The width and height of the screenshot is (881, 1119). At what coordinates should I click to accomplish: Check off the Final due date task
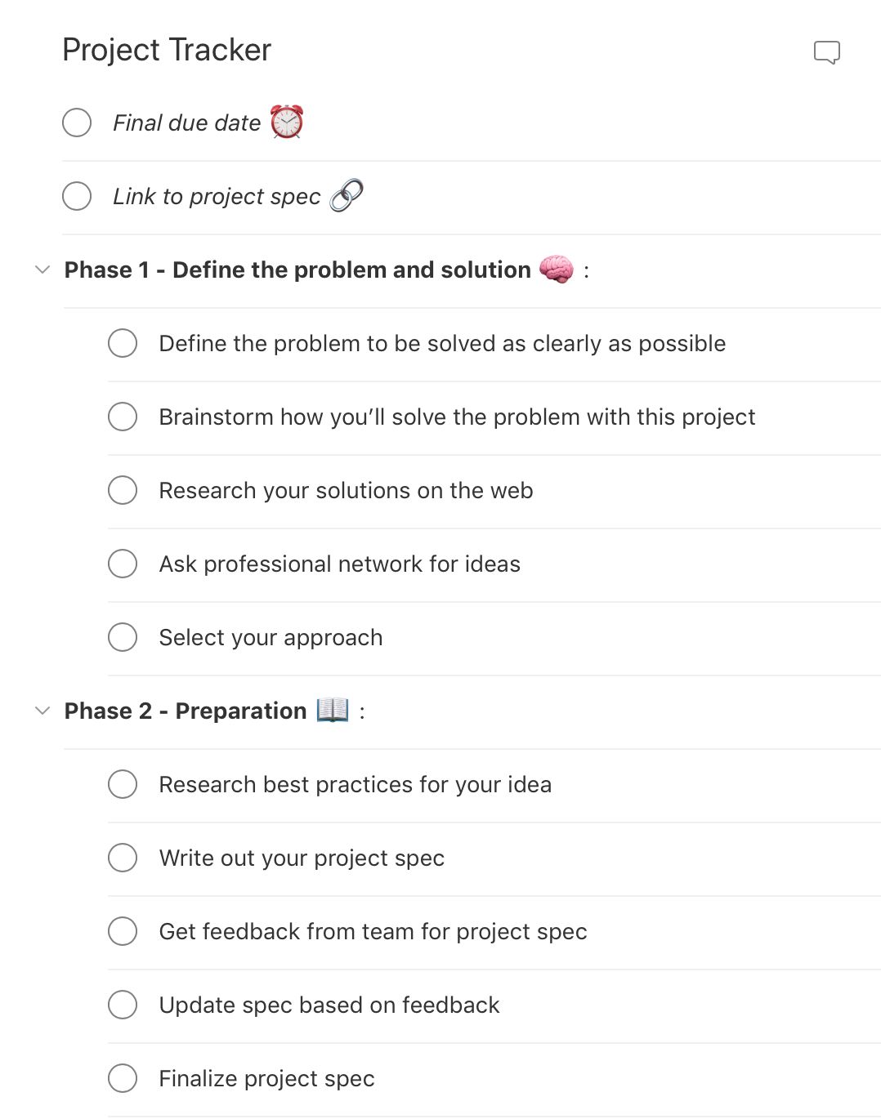pos(77,123)
